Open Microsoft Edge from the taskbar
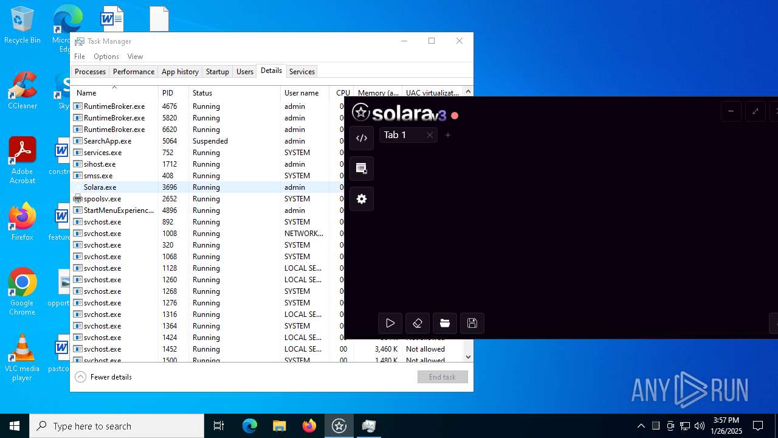The width and height of the screenshot is (778, 438). coord(250,426)
